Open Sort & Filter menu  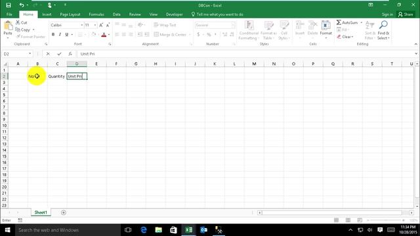coord(370,30)
